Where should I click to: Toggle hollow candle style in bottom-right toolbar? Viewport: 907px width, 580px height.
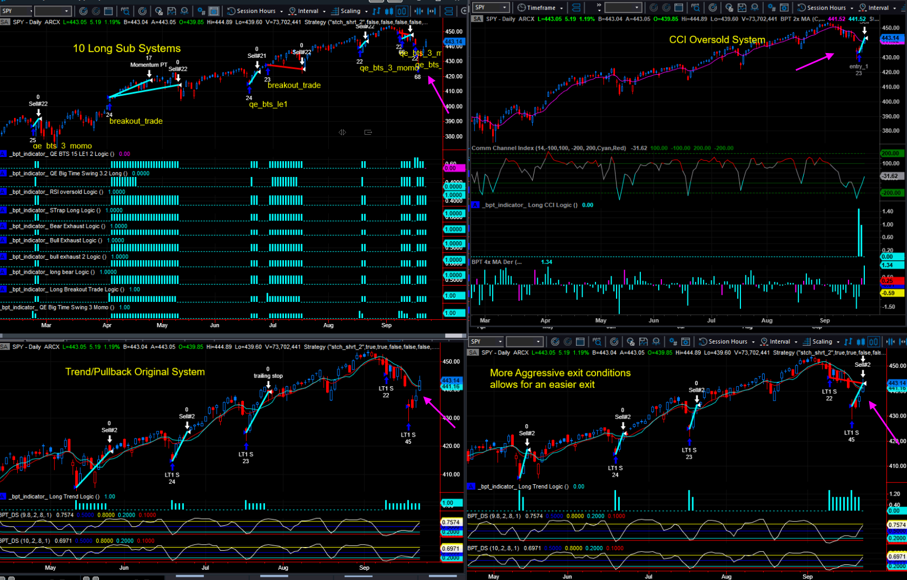tap(873, 341)
